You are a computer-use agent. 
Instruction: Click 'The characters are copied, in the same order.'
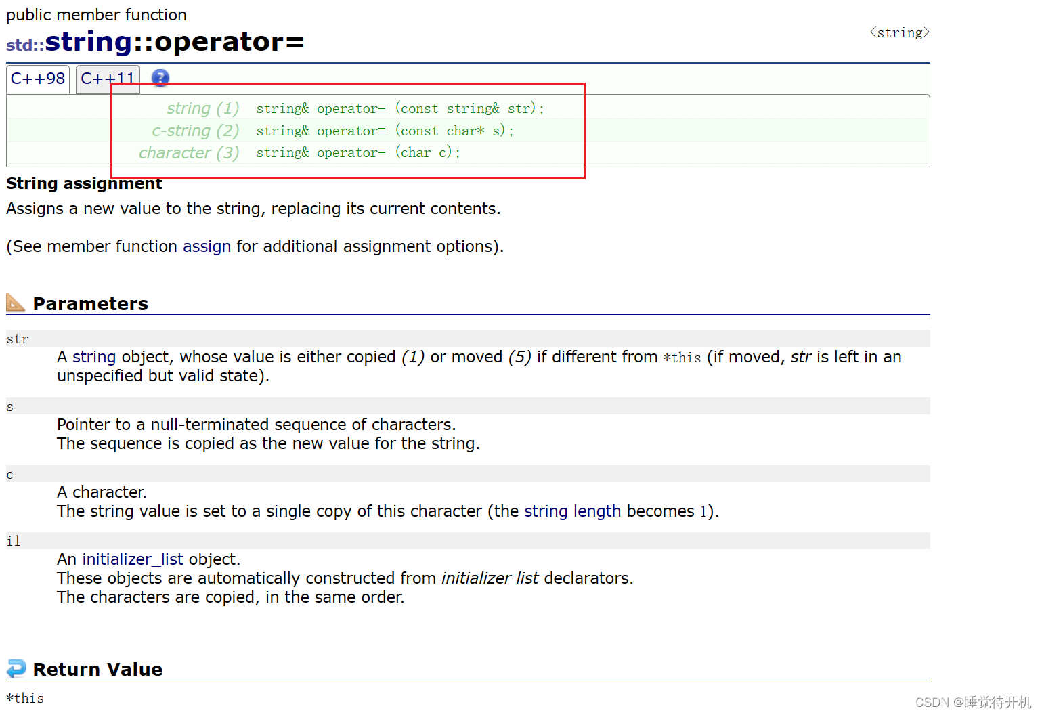coord(231,597)
